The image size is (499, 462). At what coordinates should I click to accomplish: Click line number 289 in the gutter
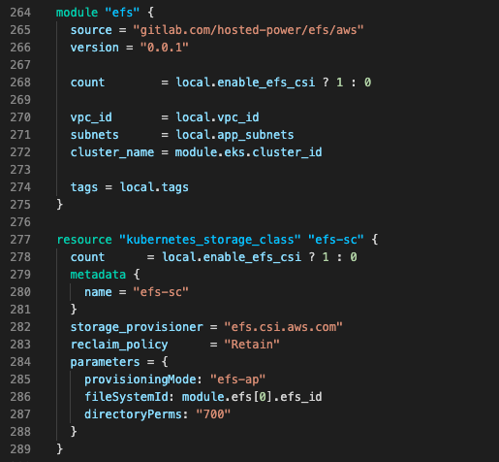coord(20,449)
